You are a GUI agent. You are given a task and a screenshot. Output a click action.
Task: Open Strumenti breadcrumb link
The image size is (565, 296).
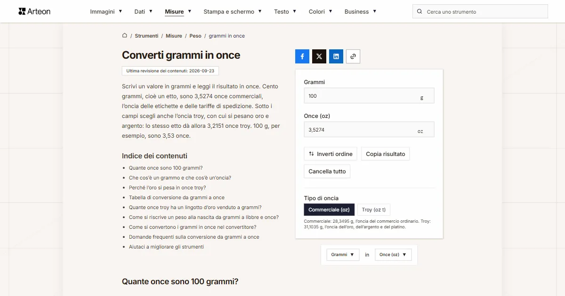[146, 36]
